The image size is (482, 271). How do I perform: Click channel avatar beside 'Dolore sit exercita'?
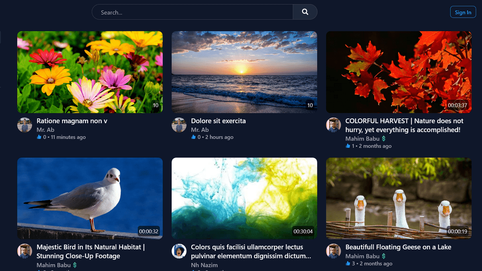[179, 125]
